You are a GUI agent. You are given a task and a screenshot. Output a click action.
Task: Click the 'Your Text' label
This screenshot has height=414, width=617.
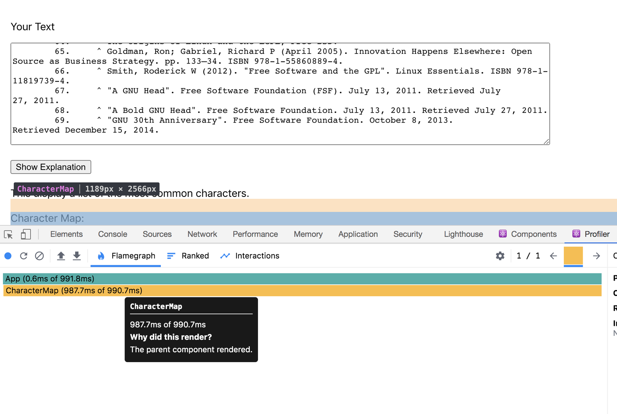point(33,27)
